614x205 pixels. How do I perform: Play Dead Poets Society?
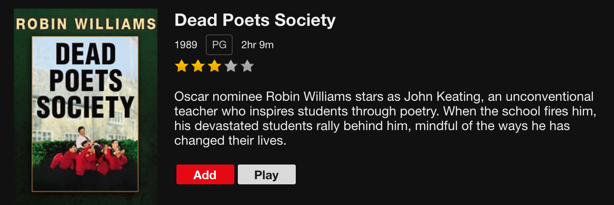point(267,174)
